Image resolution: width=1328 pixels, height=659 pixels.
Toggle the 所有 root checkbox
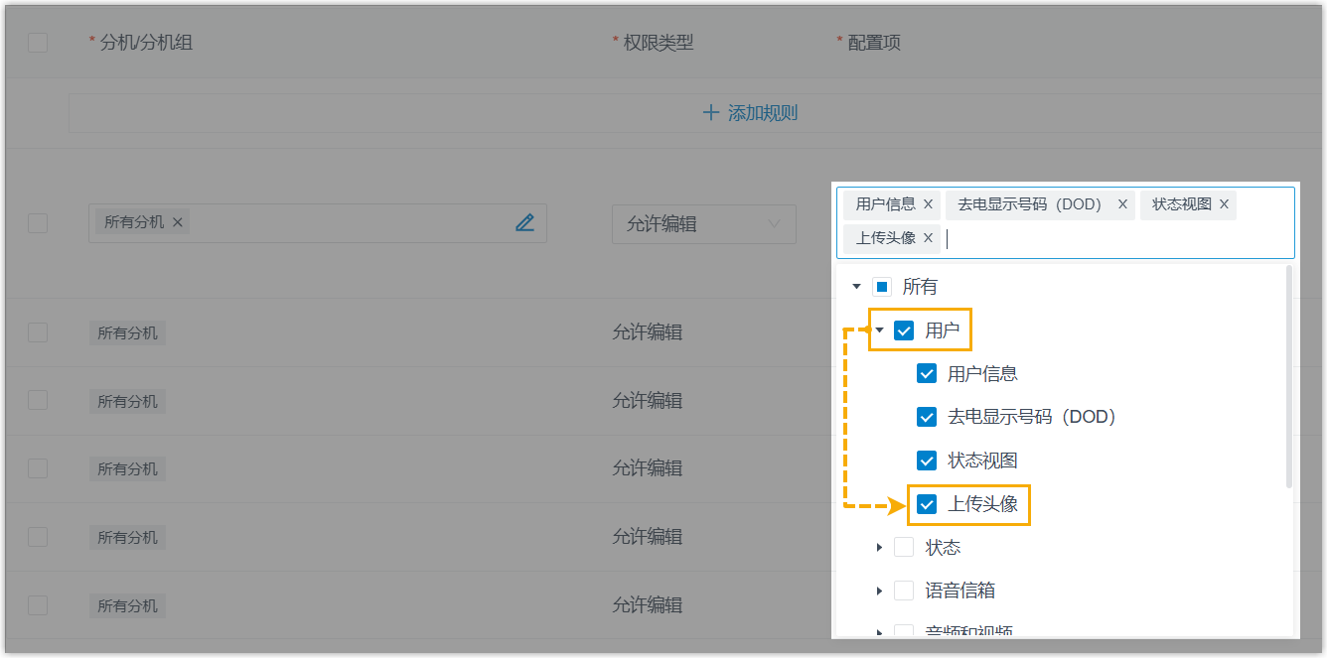pos(881,287)
